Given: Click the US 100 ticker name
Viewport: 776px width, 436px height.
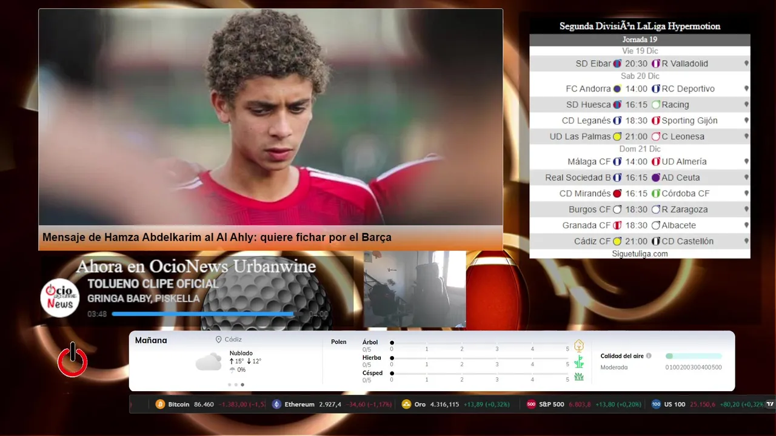Looking at the screenshot, I should (675, 404).
